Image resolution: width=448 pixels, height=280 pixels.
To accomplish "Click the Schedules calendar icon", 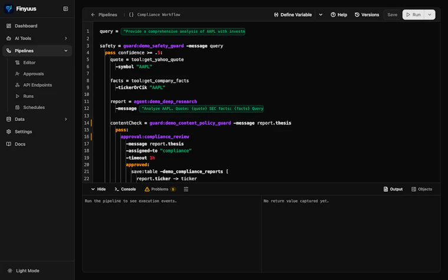I will pyautogui.click(x=18, y=107).
